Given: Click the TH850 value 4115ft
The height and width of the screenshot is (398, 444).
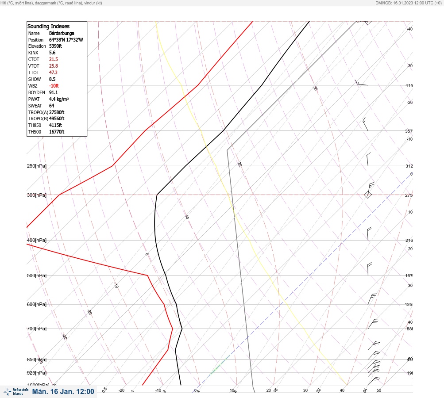Looking at the screenshot, I should coord(55,125).
